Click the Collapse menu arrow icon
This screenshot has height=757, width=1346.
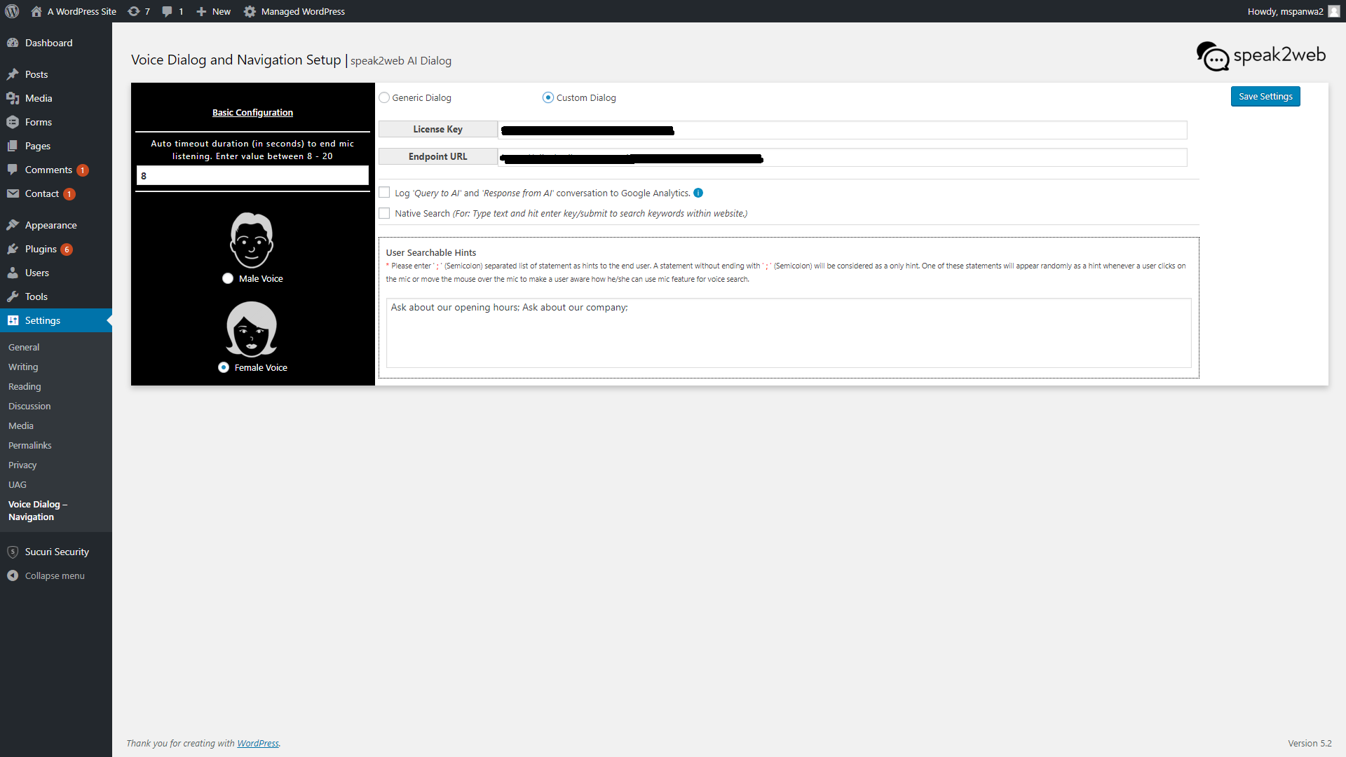click(13, 575)
